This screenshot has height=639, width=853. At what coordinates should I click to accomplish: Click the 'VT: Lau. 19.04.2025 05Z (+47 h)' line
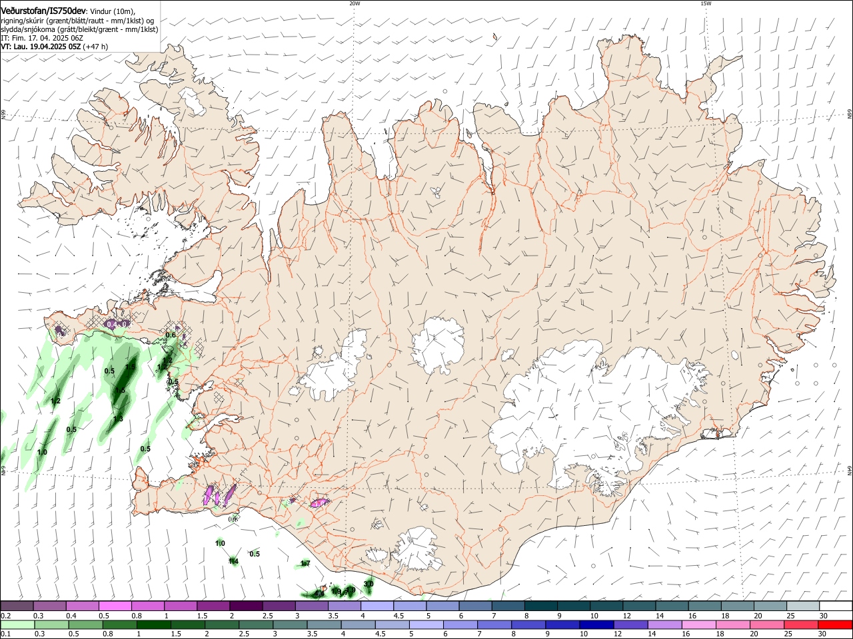[x=54, y=47]
